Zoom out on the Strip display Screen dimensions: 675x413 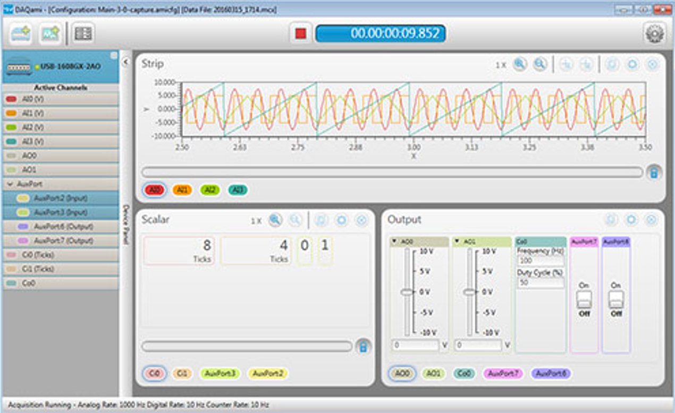[x=540, y=64]
